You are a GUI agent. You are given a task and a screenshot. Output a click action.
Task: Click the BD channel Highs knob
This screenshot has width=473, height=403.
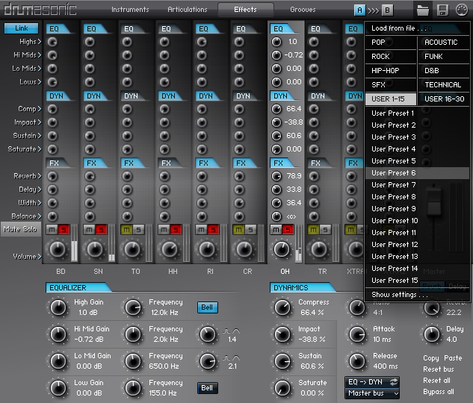52,42
